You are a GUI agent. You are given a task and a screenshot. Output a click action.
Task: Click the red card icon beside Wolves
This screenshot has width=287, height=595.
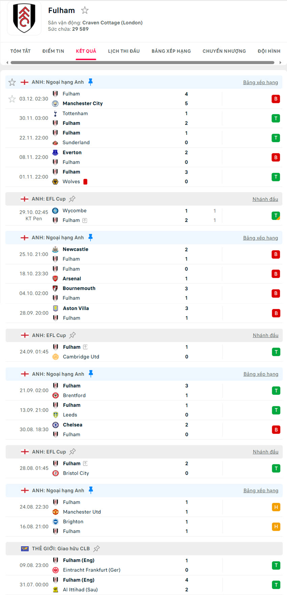pos(85,182)
